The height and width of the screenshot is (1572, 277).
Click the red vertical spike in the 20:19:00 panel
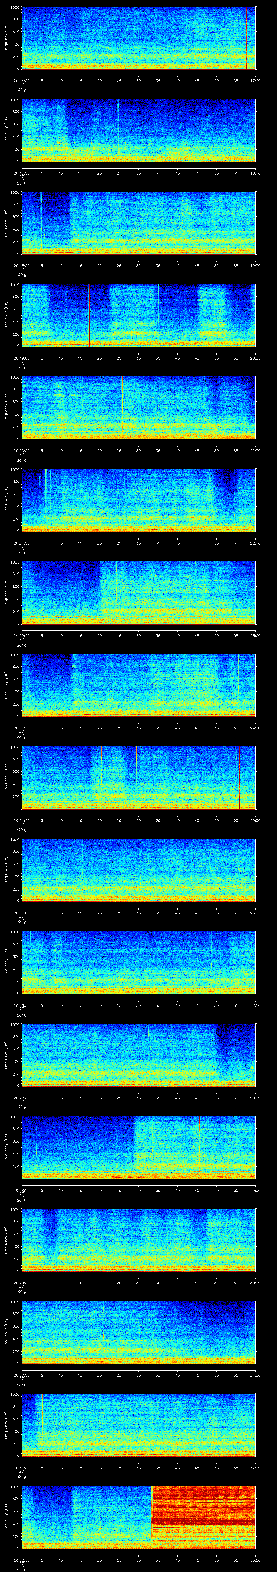(x=89, y=315)
